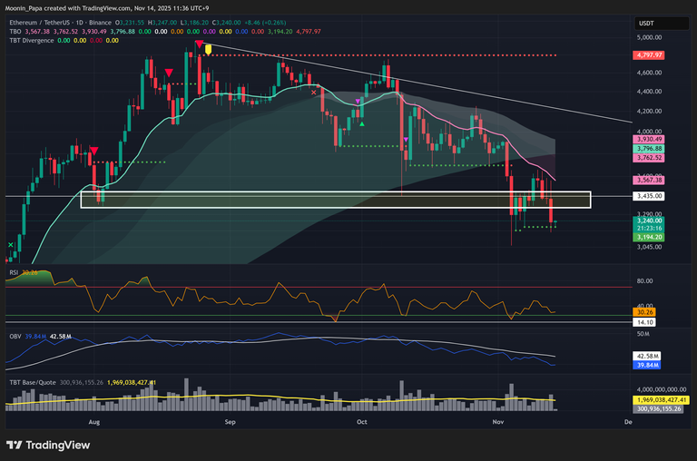
Task: Open the USDT currency selector
Action: coord(646,24)
